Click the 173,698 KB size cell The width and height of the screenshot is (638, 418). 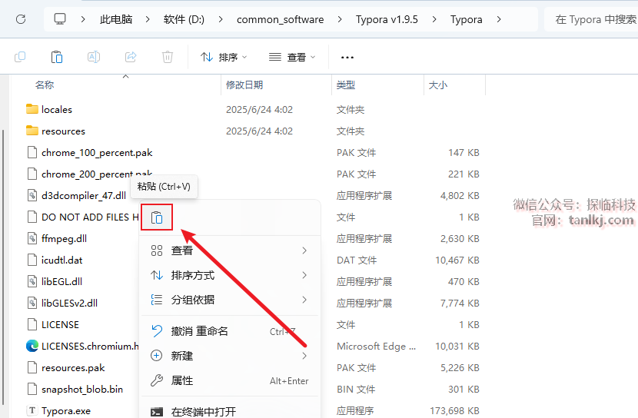click(454, 410)
